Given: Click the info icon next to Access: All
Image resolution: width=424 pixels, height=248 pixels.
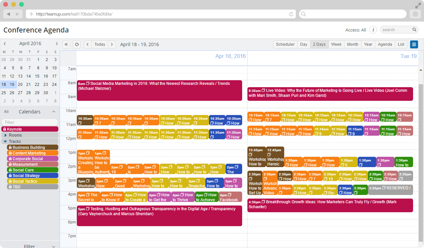Looking at the screenshot, I should [373, 30].
